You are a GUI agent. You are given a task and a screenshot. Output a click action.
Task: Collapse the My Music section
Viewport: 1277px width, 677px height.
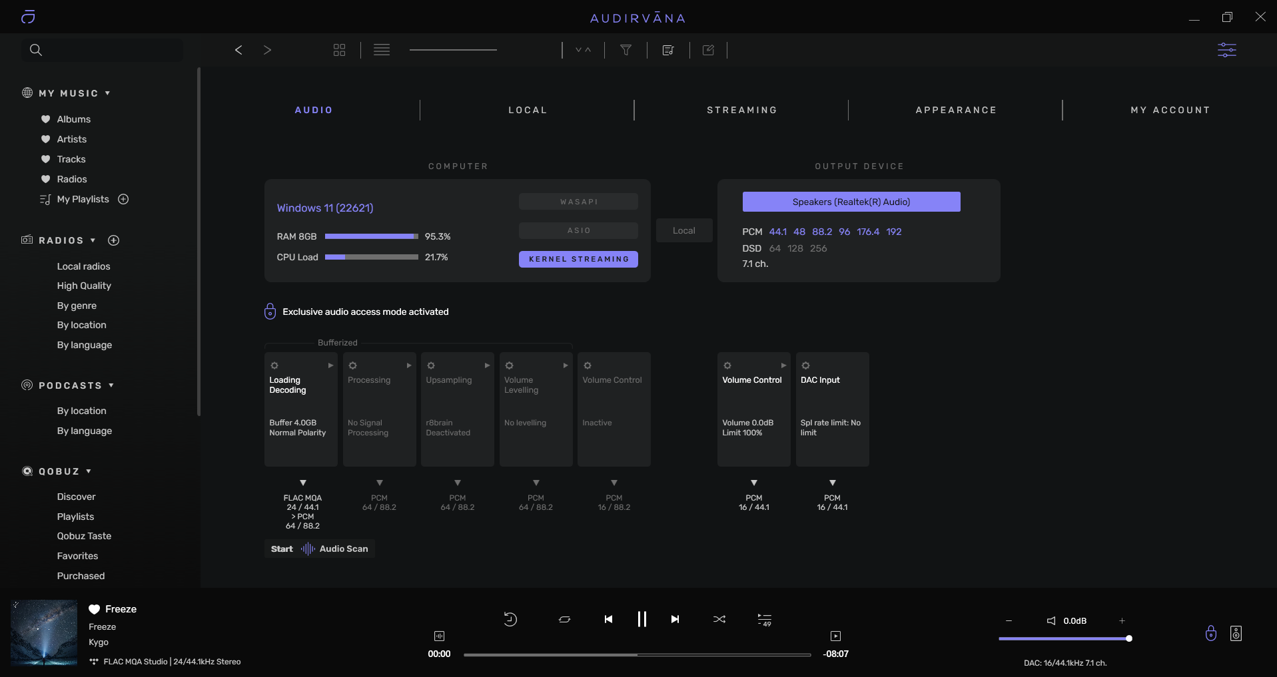tap(107, 93)
